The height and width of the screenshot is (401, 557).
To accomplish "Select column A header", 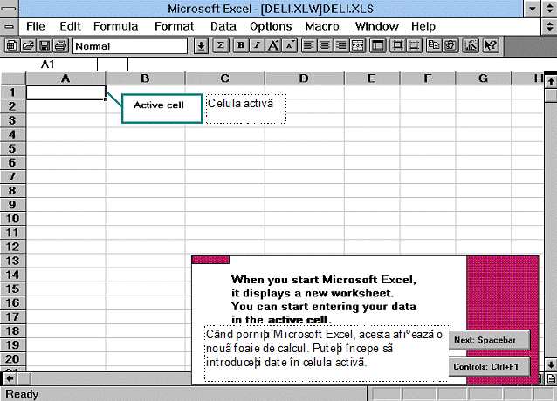I will tap(65, 78).
